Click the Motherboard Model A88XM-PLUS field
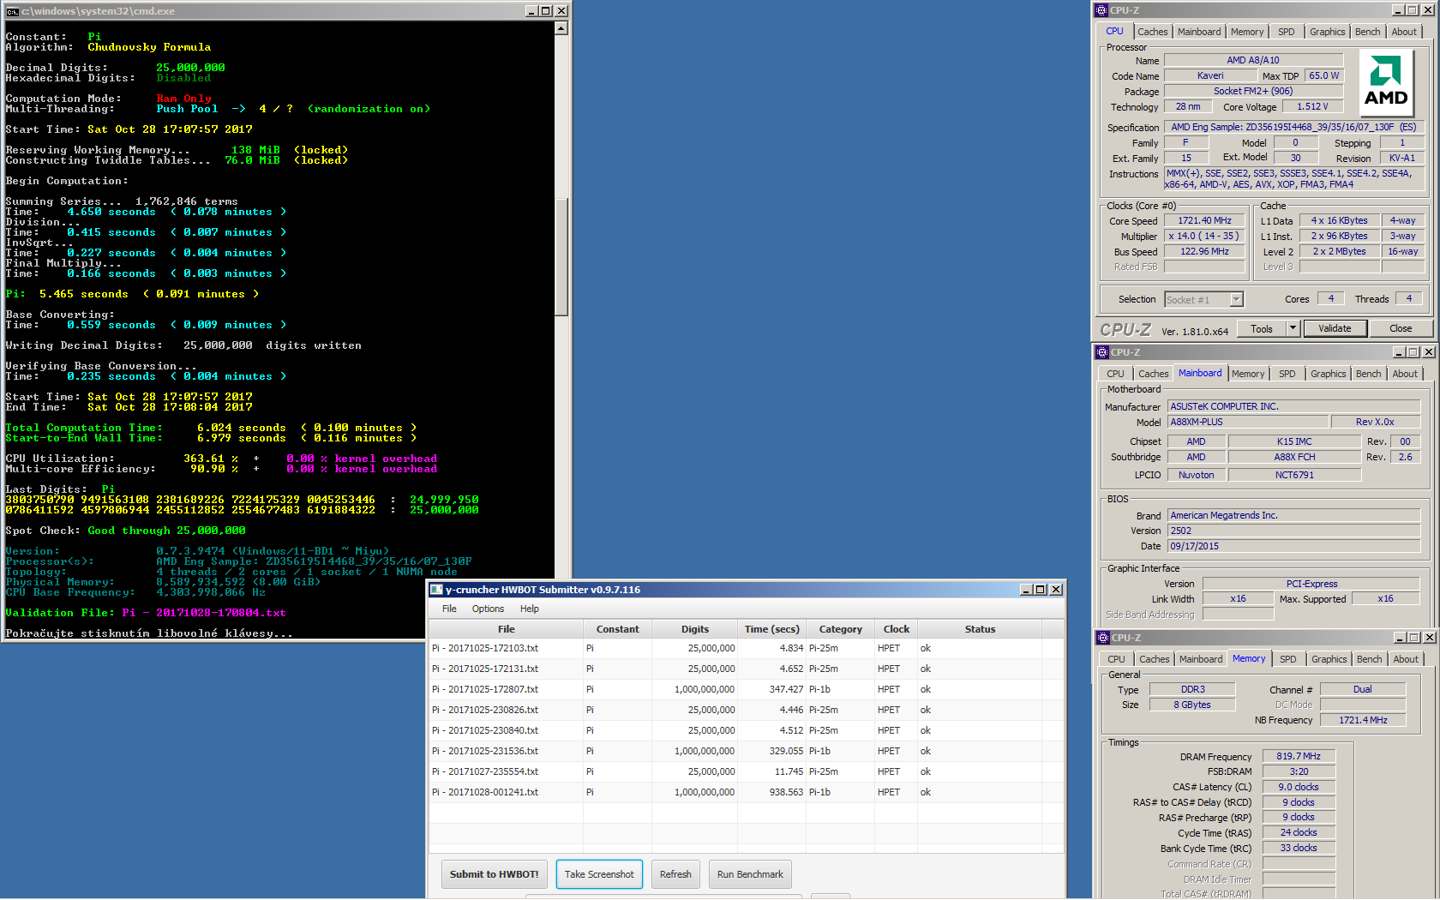This screenshot has height=900, width=1440. (1248, 422)
